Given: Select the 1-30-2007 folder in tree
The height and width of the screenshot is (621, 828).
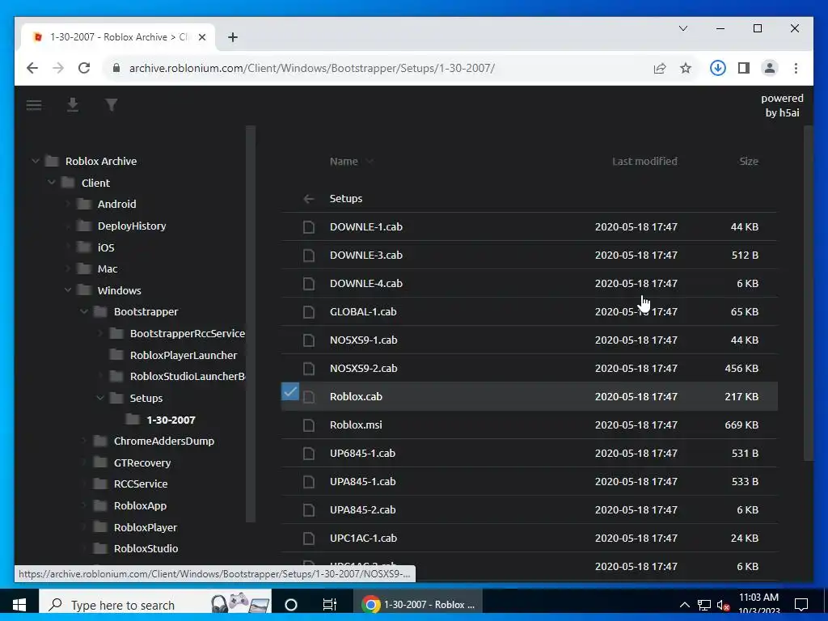Looking at the screenshot, I should tap(171, 420).
